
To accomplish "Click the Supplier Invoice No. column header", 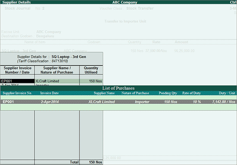I will (x=17, y=93).
